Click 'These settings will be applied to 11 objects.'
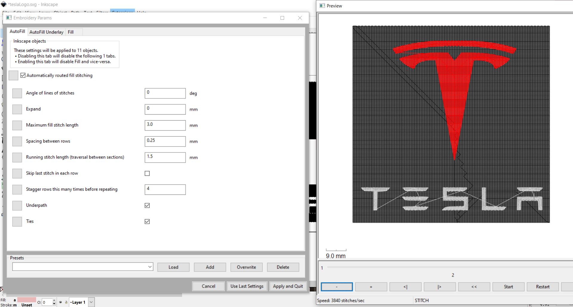The width and height of the screenshot is (573, 307). coord(56,50)
